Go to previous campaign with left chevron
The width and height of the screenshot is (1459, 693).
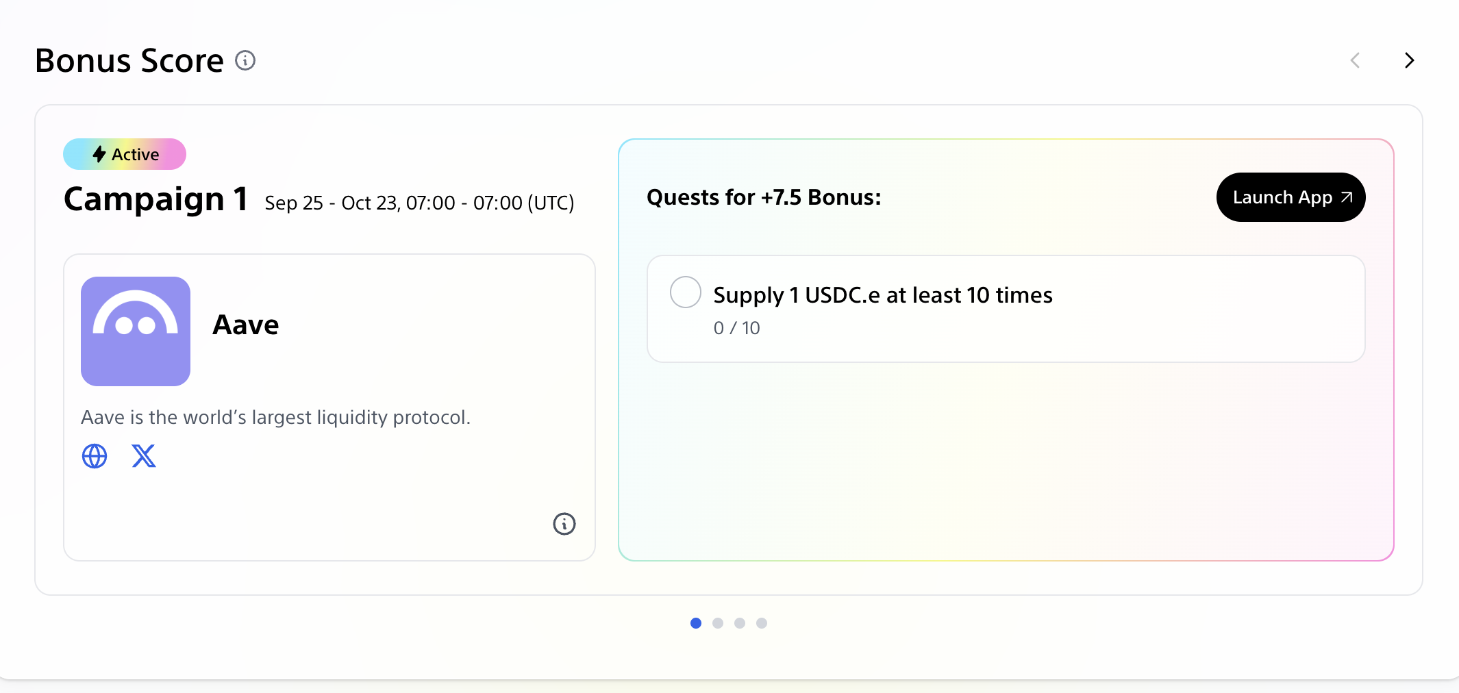(1355, 60)
